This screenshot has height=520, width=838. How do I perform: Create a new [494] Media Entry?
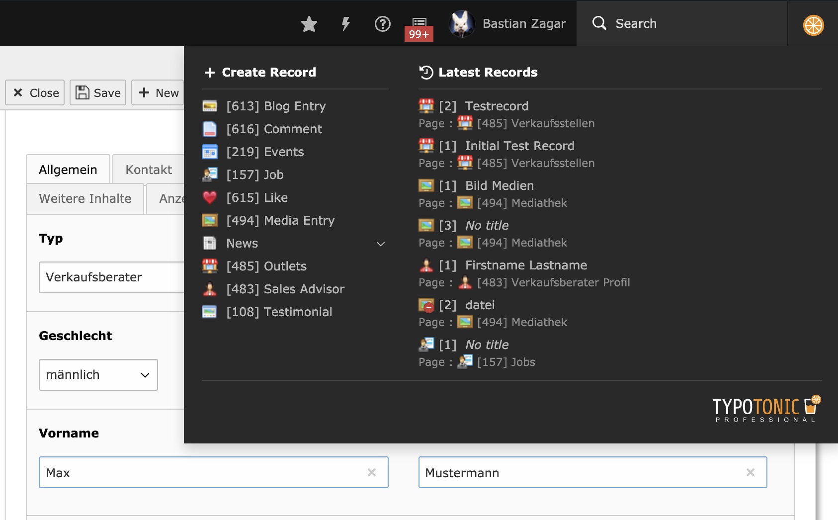pyautogui.click(x=280, y=220)
